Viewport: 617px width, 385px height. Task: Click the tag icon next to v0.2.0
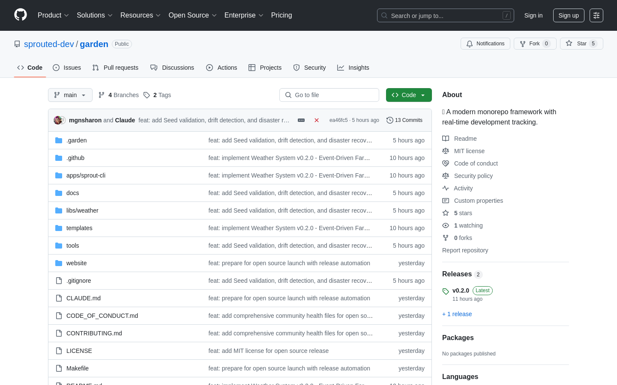[446, 291]
